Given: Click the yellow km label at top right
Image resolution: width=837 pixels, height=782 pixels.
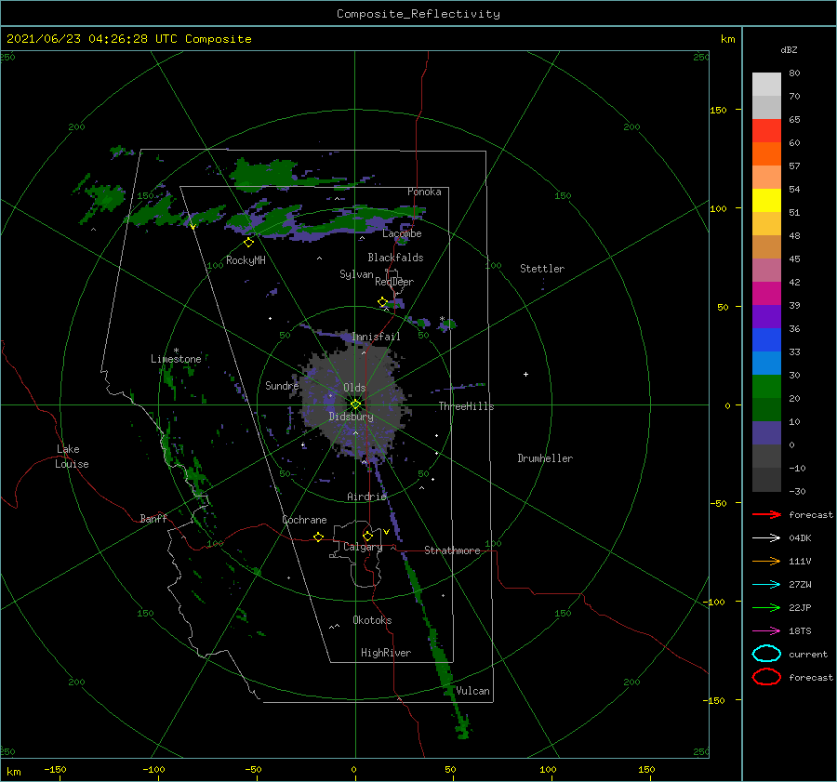Looking at the screenshot, I should pos(727,39).
